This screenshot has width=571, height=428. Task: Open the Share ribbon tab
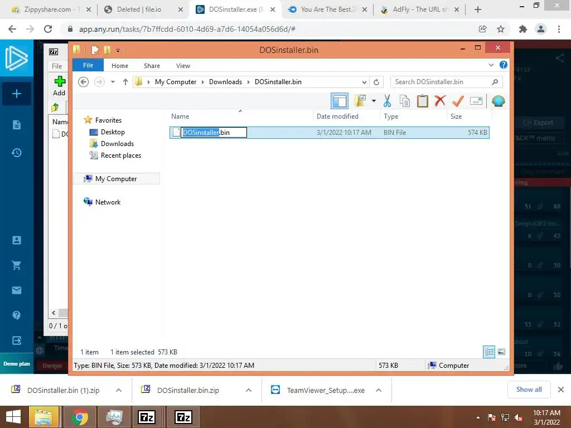coord(152,66)
